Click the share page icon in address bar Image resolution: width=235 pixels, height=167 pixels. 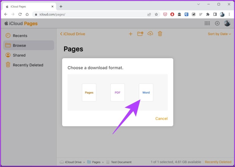pos(149,14)
